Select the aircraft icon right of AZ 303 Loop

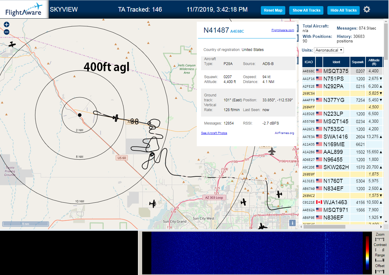click(243, 202)
